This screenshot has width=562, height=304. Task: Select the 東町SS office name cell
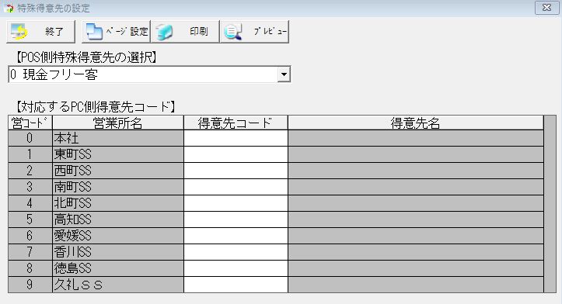click(118, 154)
